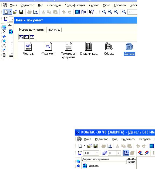Click the zoom scale 1.0 field near magnifiers

tap(132, 12)
